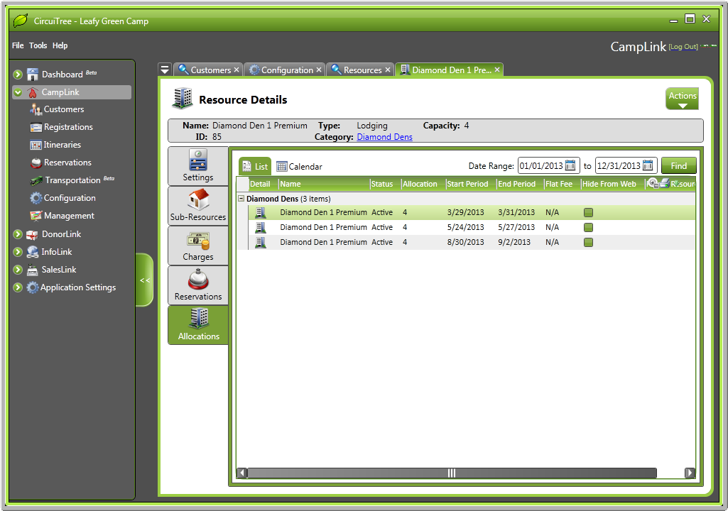The height and width of the screenshot is (511, 728).
Task: Open the Tools menu
Action: click(38, 45)
